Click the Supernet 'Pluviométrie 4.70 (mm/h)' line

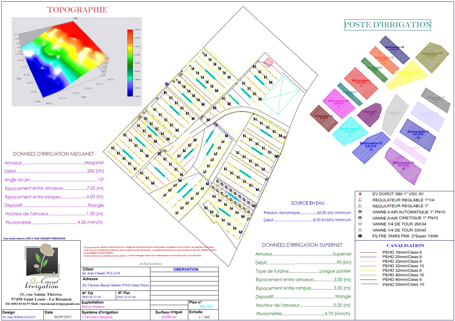[x=303, y=314]
